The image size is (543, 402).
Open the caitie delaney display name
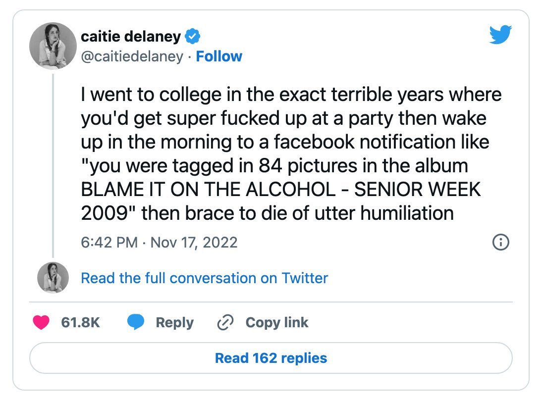tap(131, 36)
